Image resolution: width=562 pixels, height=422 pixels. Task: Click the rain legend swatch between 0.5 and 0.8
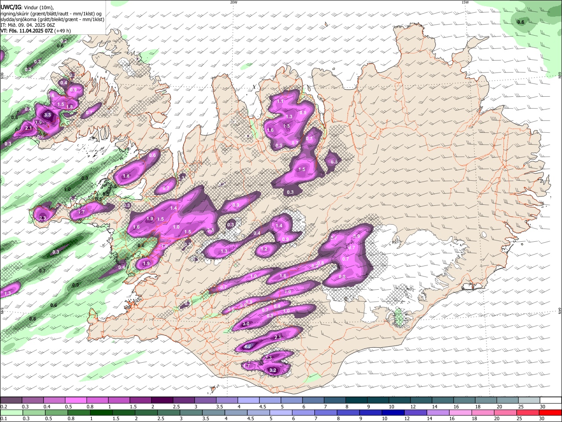[x=57, y=413]
